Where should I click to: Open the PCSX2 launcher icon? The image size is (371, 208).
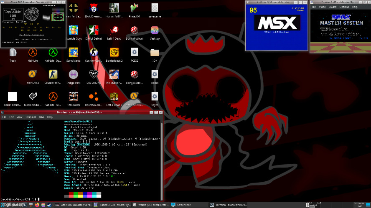click(x=135, y=53)
